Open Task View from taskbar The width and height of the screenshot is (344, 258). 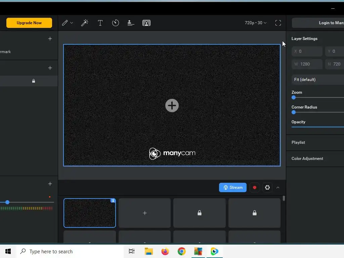click(x=132, y=251)
